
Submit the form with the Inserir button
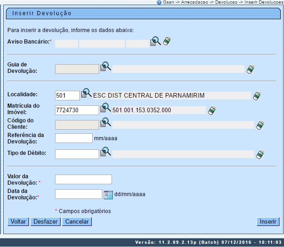click(268, 222)
